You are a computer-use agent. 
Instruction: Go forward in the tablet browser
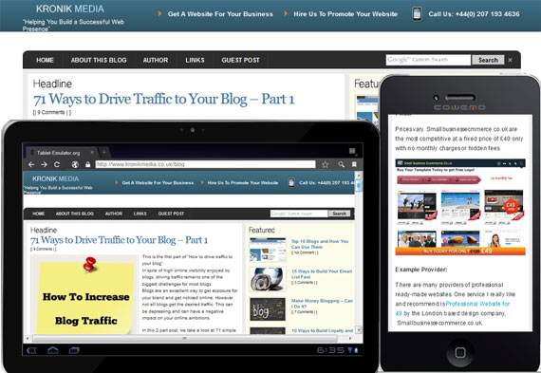[x=44, y=164]
